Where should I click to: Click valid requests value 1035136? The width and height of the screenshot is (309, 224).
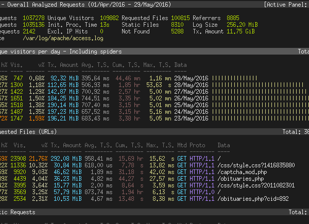(33, 25)
